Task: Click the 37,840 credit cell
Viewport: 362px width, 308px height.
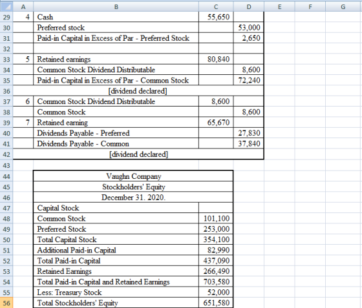Action: pos(249,144)
